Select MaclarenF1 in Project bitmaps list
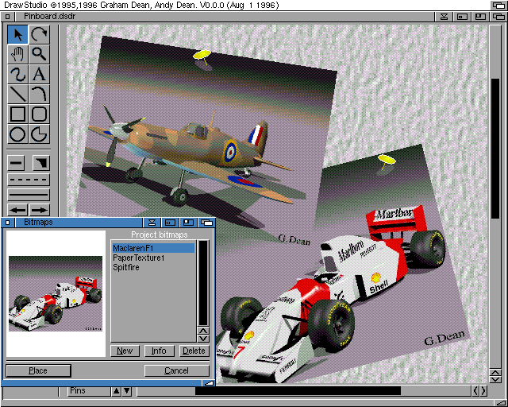508x407 pixels. tap(153, 248)
